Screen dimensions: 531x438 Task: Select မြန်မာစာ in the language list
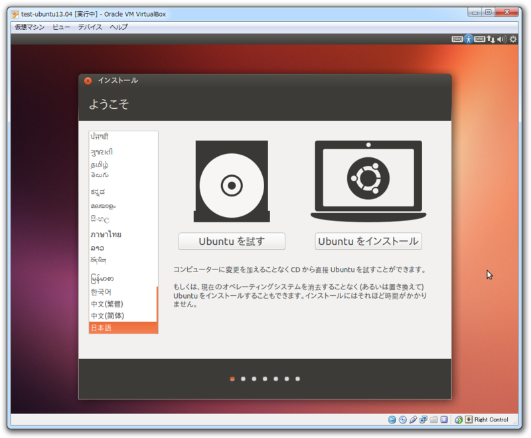pyautogui.click(x=123, y=279)
